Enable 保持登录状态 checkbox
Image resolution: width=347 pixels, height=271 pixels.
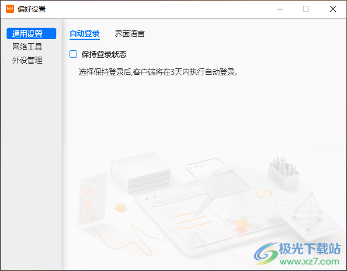73,54
